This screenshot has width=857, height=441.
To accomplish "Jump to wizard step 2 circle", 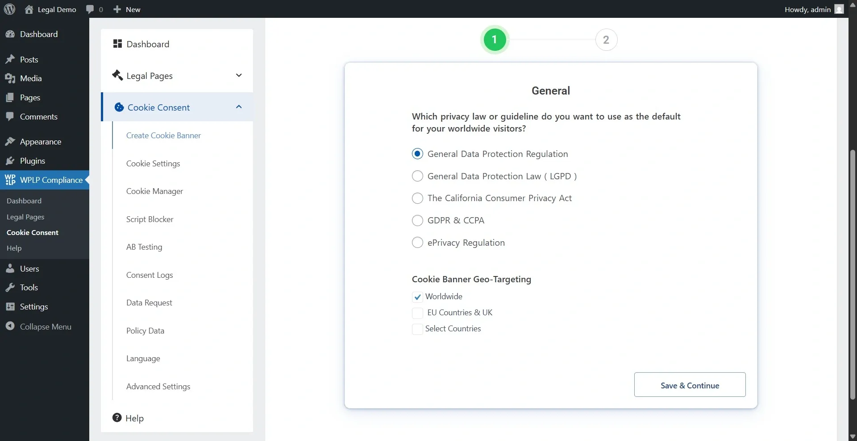I will pyautogui.click(x=606, y=40).
